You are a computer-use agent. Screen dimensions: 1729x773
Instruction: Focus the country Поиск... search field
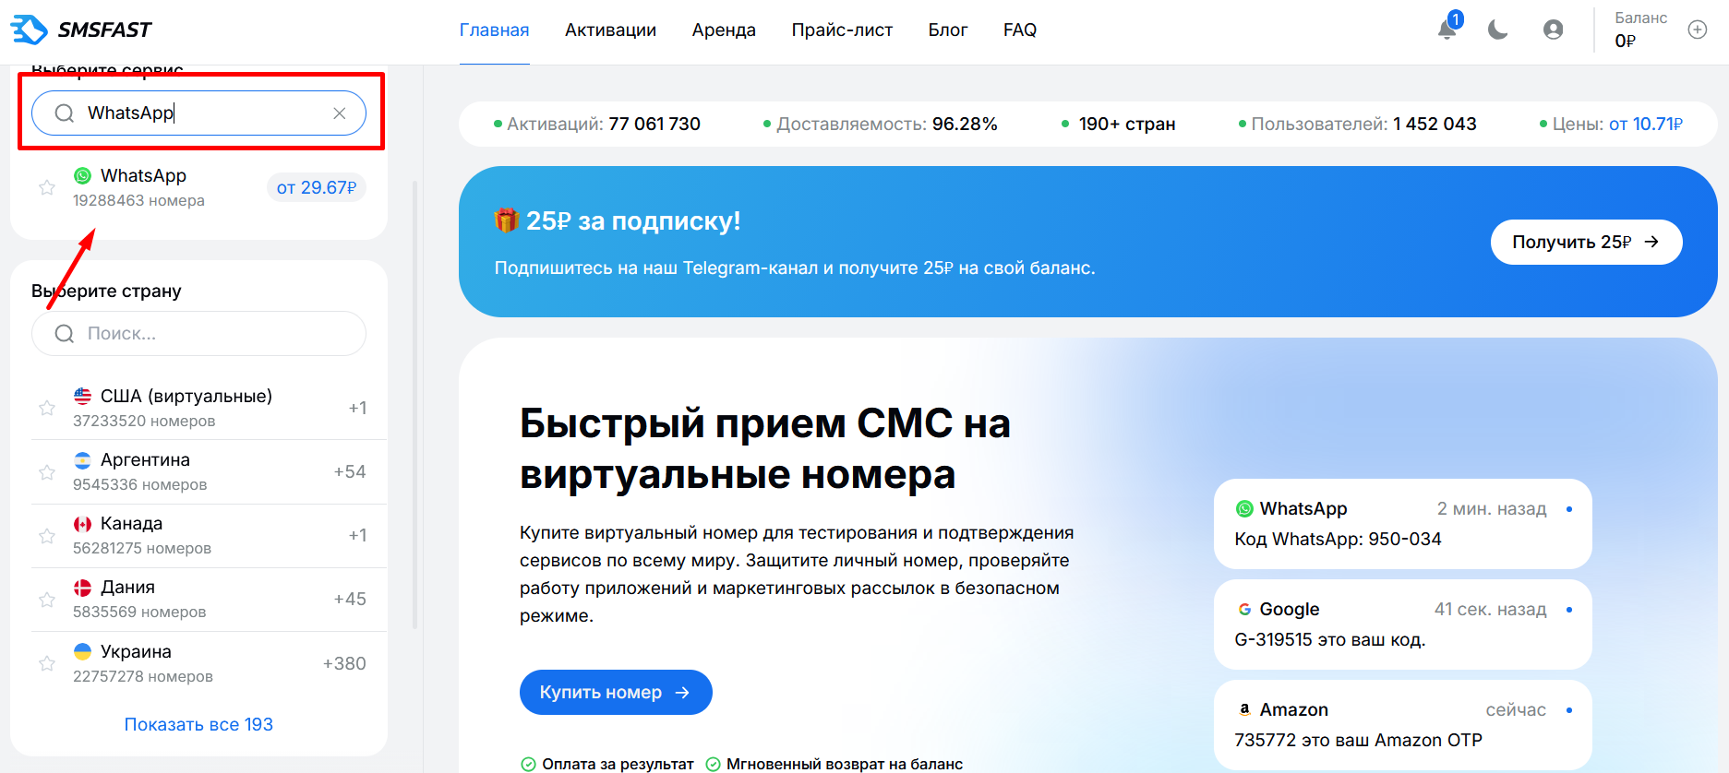(198, 334)
